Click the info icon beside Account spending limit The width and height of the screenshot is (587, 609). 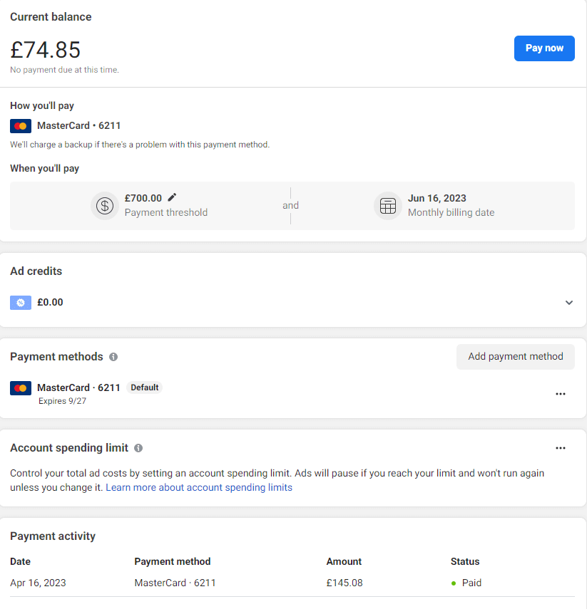[138, 448]
